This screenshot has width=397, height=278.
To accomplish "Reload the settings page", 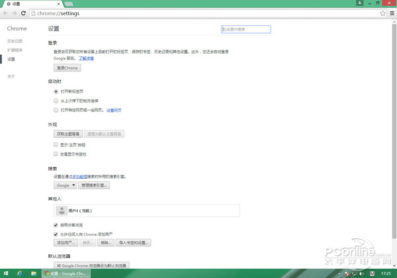I will [x=23, y=13].
